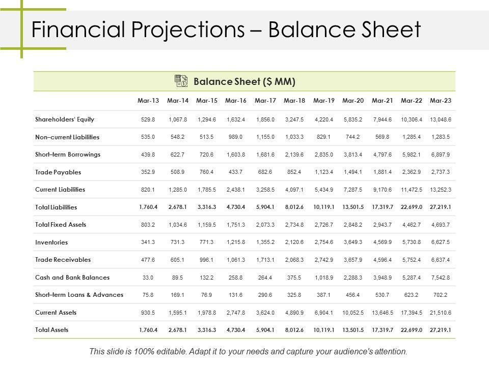Select the slide title Financial Projections text
Viewport: 489px width, 366px height.
[226, 30]
